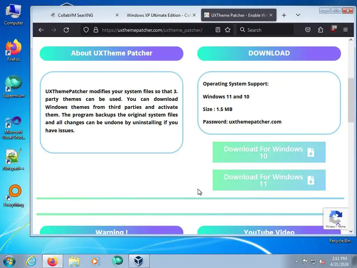Screen dimensions: 357x268
Task: Toggle reader view for this page
Action: coord(218,30)
